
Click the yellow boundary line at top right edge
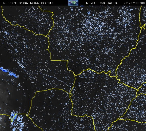(140, 16)
